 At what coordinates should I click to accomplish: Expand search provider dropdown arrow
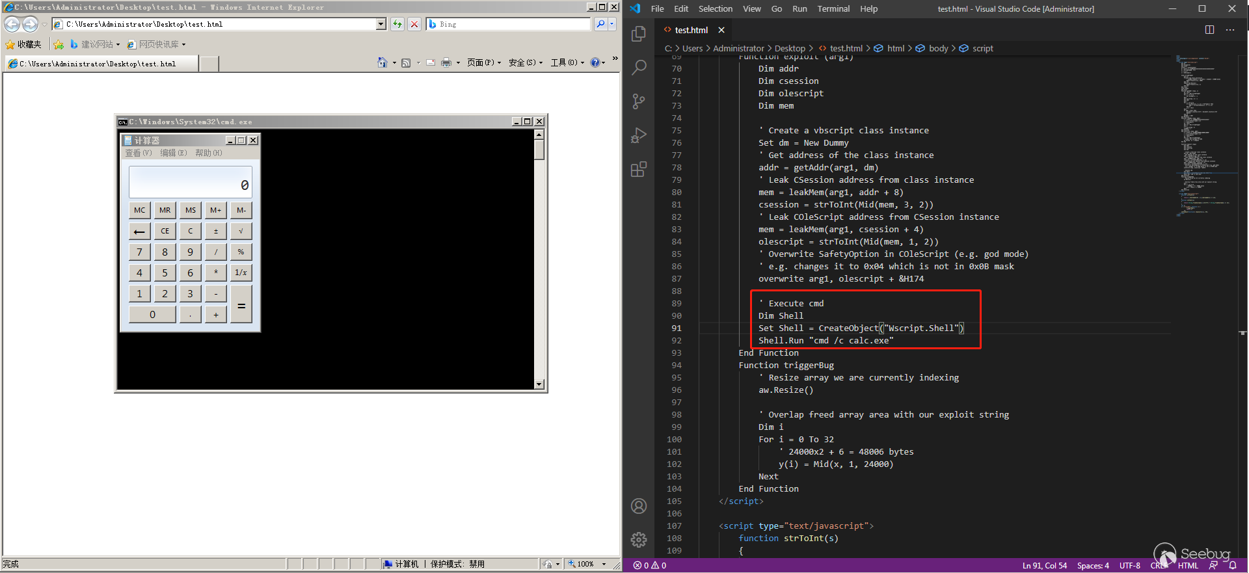pos(612,24)
